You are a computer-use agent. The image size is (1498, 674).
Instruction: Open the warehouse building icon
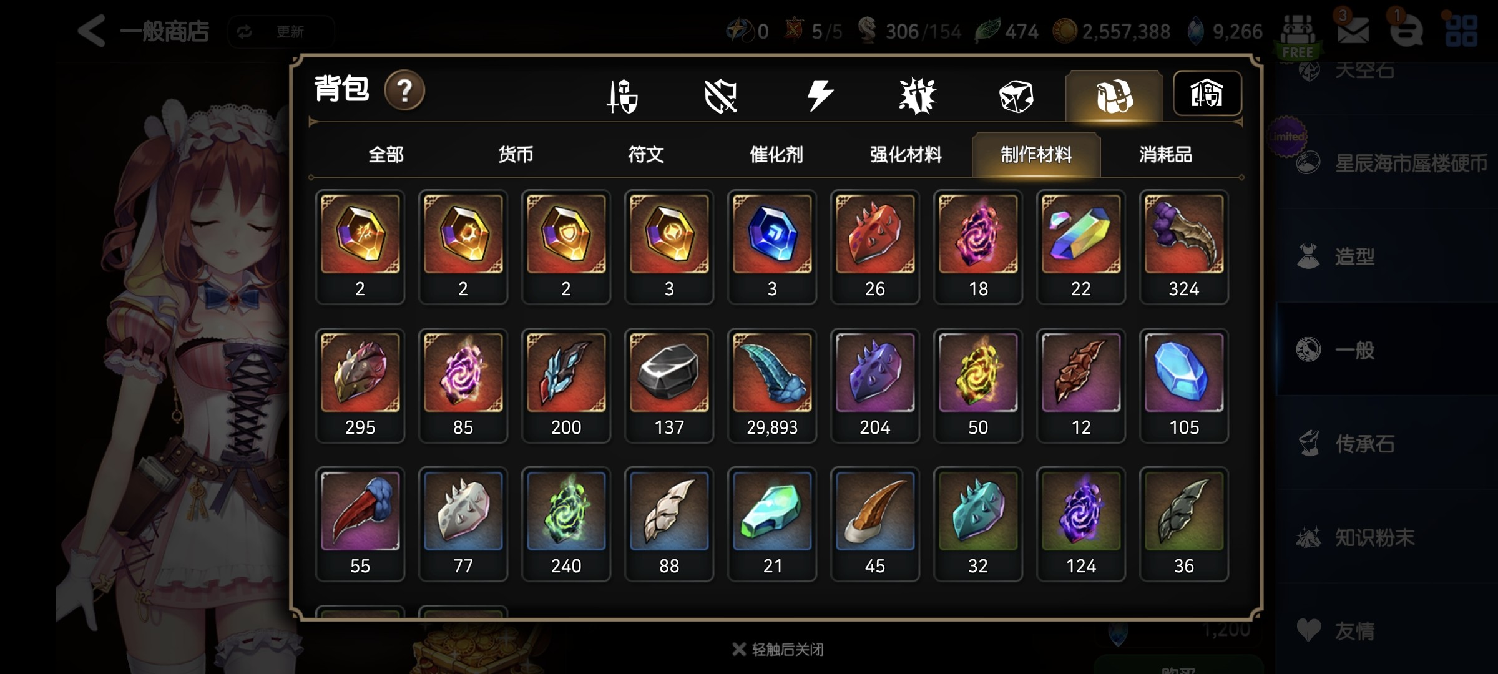(1207, 94)
